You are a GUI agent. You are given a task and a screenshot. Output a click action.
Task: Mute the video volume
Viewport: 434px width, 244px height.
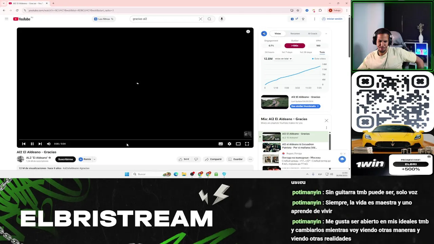49,144
